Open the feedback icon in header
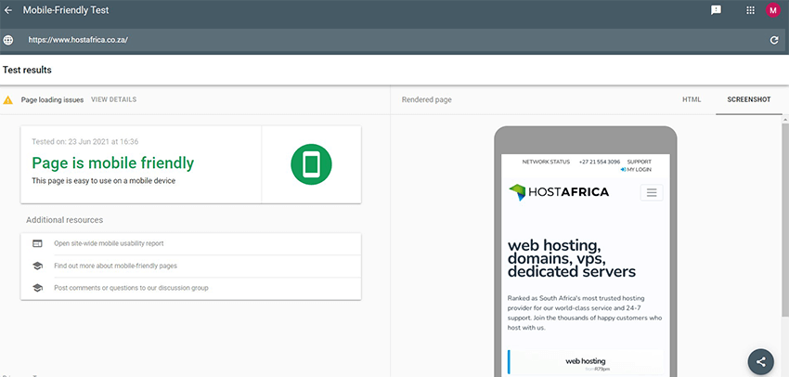Viewport: 789px width, 377px height. (716, 10)
